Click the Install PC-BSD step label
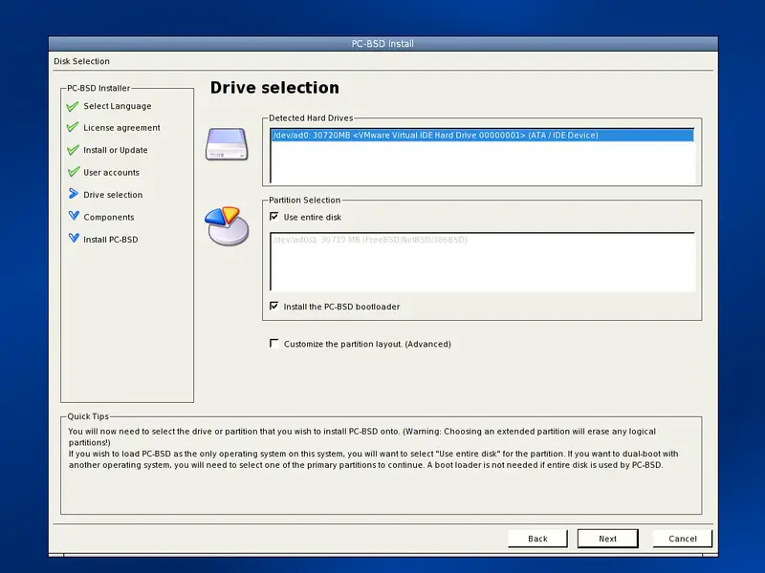Screen dimensions: 765x573 (x=111, y=240)
